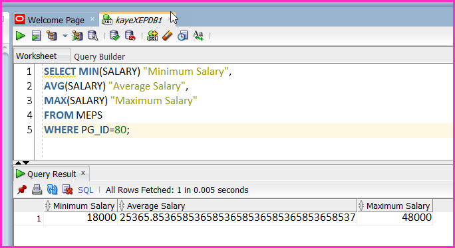Close the Query Result tab
455x248 pixels.
pos(83,173)
